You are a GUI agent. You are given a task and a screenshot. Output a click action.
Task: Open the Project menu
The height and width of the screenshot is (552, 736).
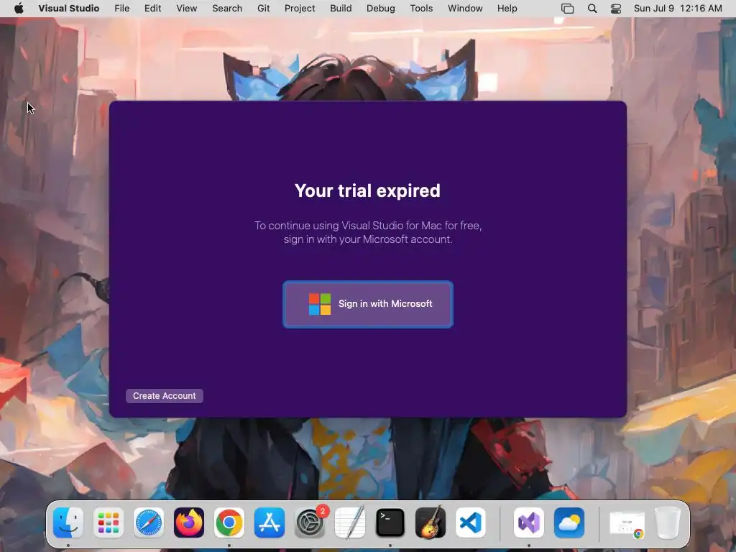click(x=300, y=8)
